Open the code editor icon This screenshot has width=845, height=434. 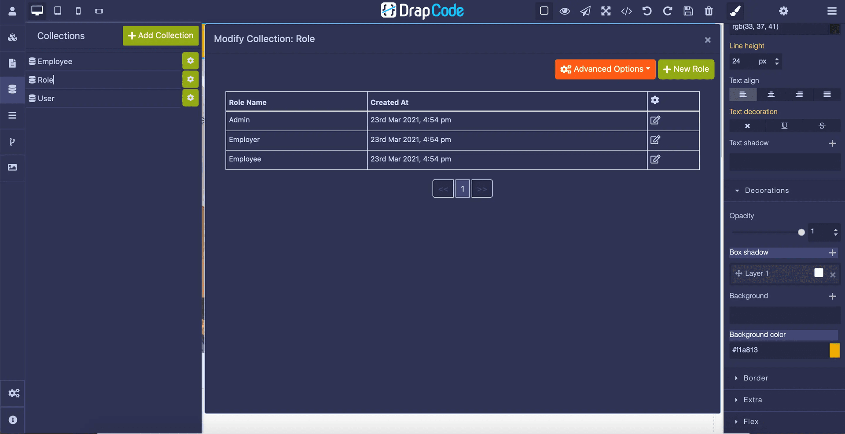pyautogui.click(x=626, y=11)
